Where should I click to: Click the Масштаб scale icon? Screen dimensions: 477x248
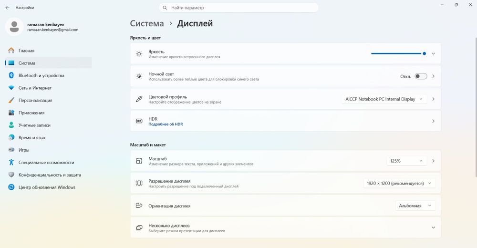pyautogui.click(x=139, y=161)
